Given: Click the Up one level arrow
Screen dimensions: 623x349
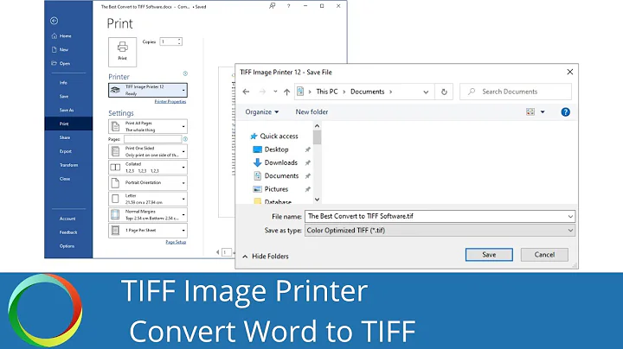Looking at the screenshot, I should pos(287,92).
